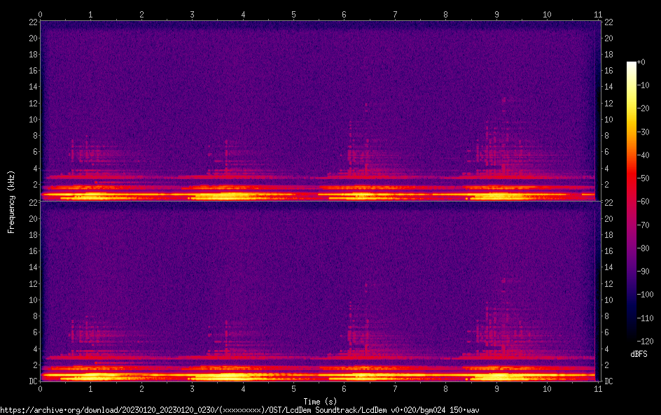Select the "Time (s)" axis label

point(319,401)
